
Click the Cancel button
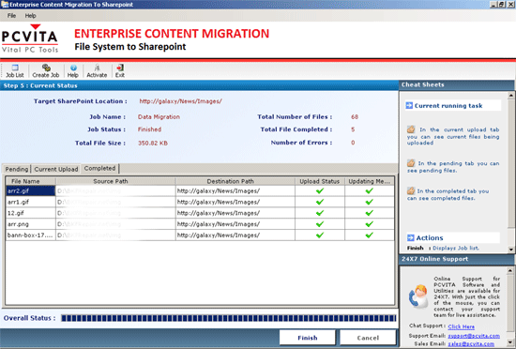click(x=368, y=338)
